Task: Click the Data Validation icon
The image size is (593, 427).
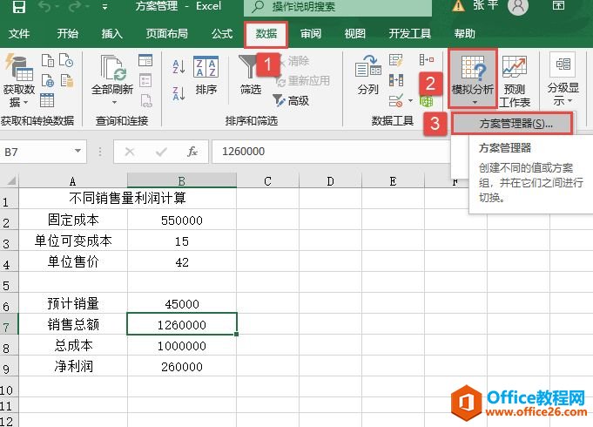Action: tap(395, 101)
